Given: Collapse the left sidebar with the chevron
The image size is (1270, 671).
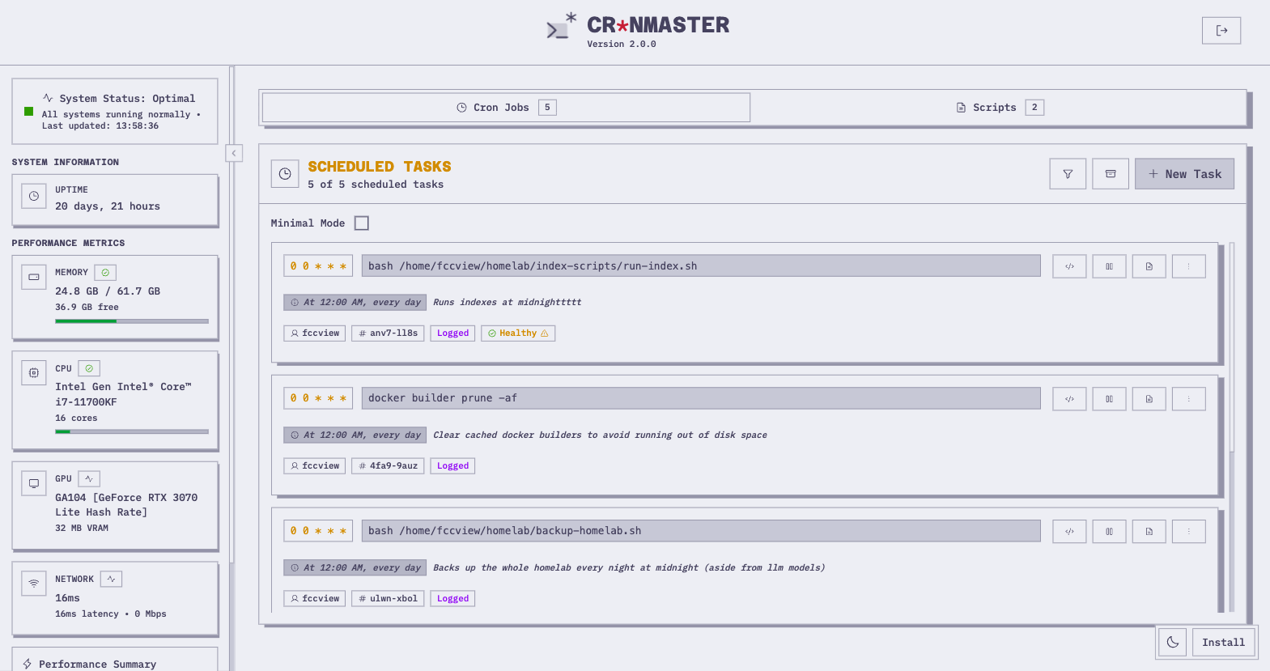Looking at the screenshot, I should point(234,153).
